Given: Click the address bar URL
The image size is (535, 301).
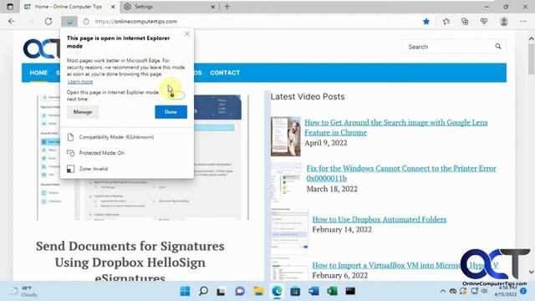Looking at the screenshot, I should (x=135, y=21).
